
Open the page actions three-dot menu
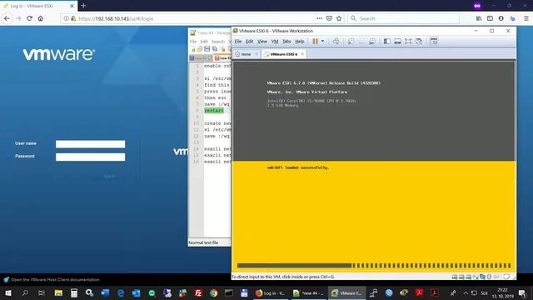point(319,18)
